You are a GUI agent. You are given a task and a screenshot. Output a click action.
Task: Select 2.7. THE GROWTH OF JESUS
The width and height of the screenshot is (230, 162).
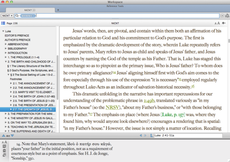tap(28, 110)
